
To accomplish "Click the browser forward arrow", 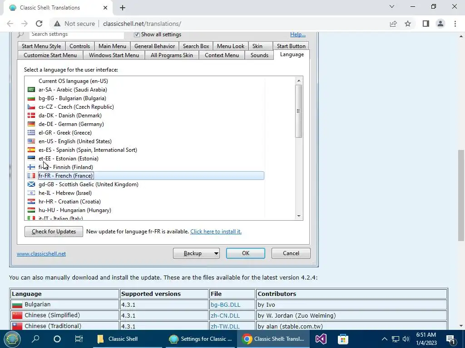I will point(25,24).
